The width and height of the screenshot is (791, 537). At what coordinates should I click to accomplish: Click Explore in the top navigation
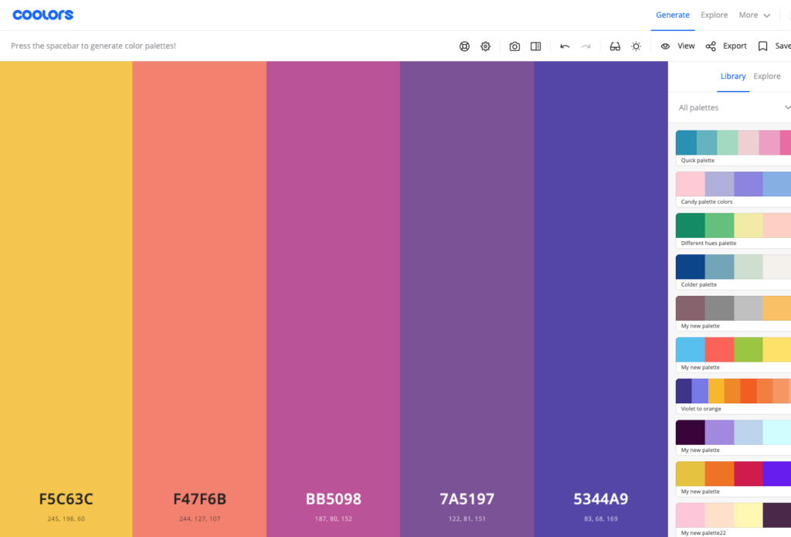pyautogui.click(x=714, y=15)
